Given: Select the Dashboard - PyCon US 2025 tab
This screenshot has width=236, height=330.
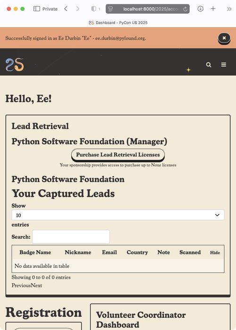Looking at the screenshot, I should tap(118, 23).
